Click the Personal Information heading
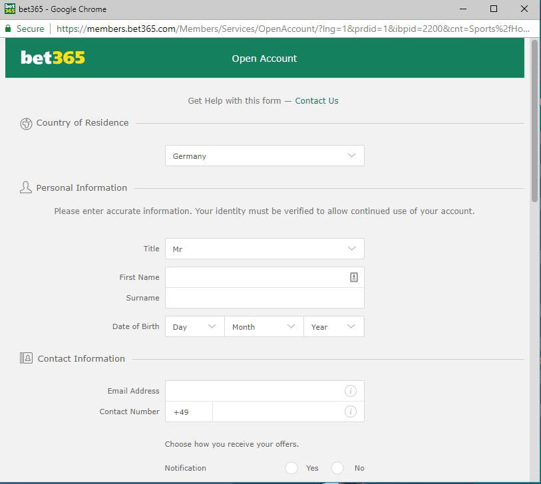Image resolution: width=541 pixels, height=484 pixels. 82,188
